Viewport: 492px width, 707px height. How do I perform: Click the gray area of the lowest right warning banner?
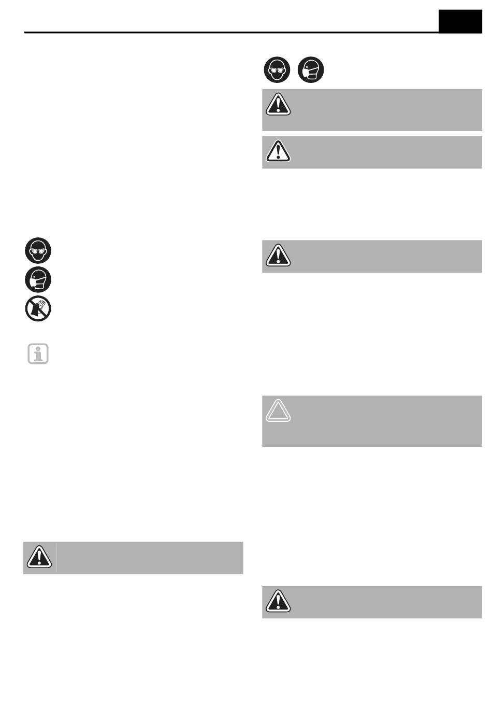tap(386, 602)
